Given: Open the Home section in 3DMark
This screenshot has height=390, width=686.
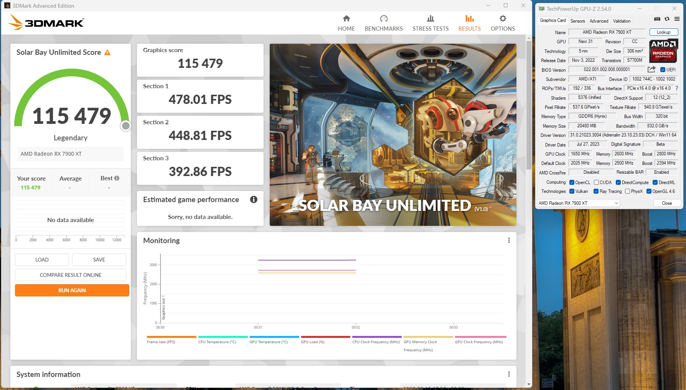Looking at the screenshot, I should coord(346,22).
